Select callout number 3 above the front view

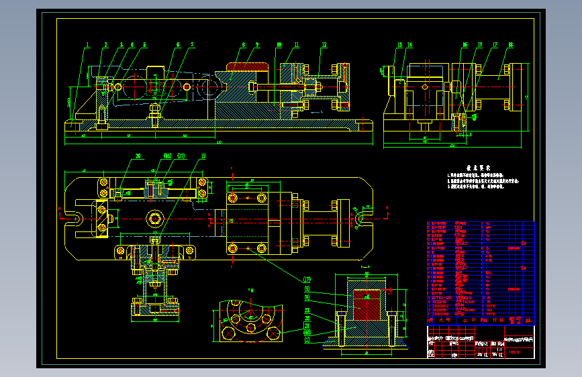122,44
